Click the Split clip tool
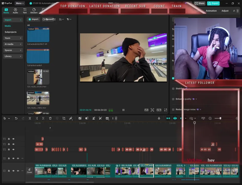This screenshot has height=185, width=242. pos(30,118)
